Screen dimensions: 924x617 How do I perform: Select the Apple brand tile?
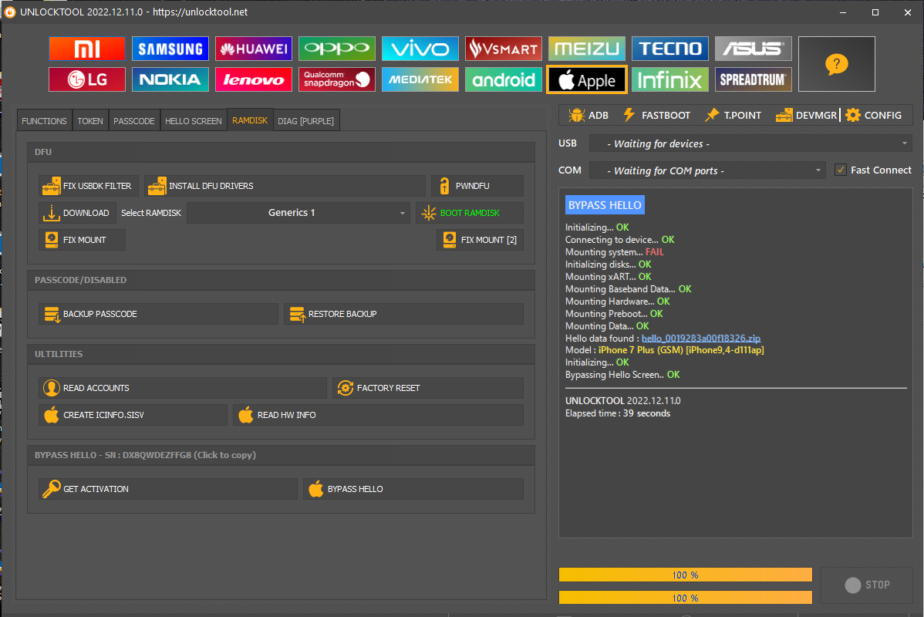point(587,79)
